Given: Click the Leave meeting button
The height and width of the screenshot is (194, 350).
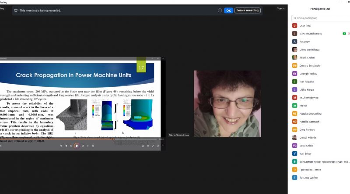Looking at the screenshot, I should [248, 10].
